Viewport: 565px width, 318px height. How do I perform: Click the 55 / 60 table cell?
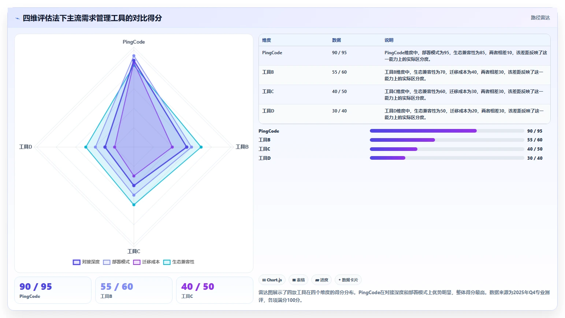coord(339,72)
